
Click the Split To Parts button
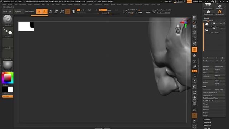214,95
